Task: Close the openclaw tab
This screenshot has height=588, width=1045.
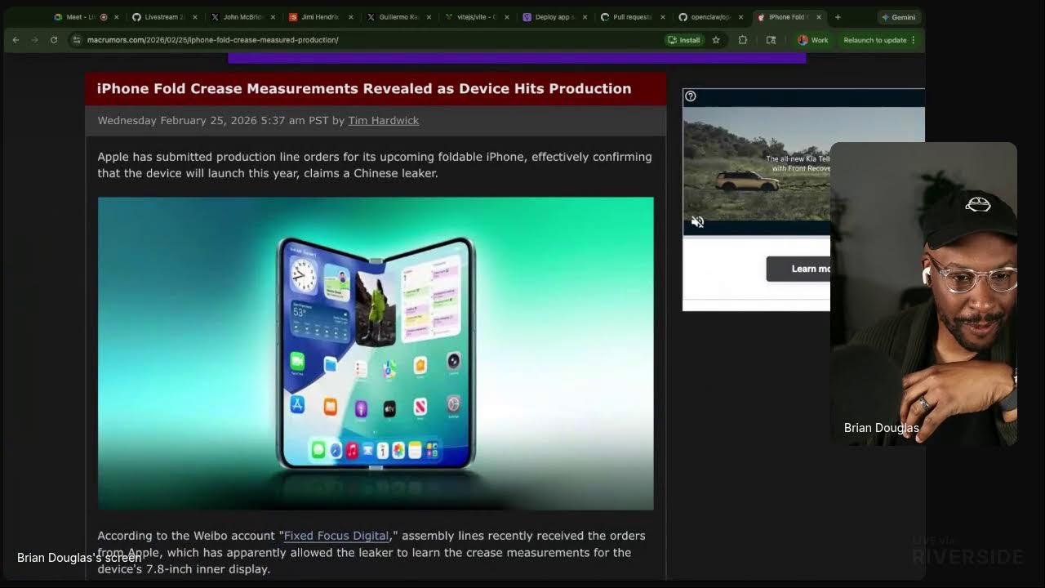Action: coord(740,17)
